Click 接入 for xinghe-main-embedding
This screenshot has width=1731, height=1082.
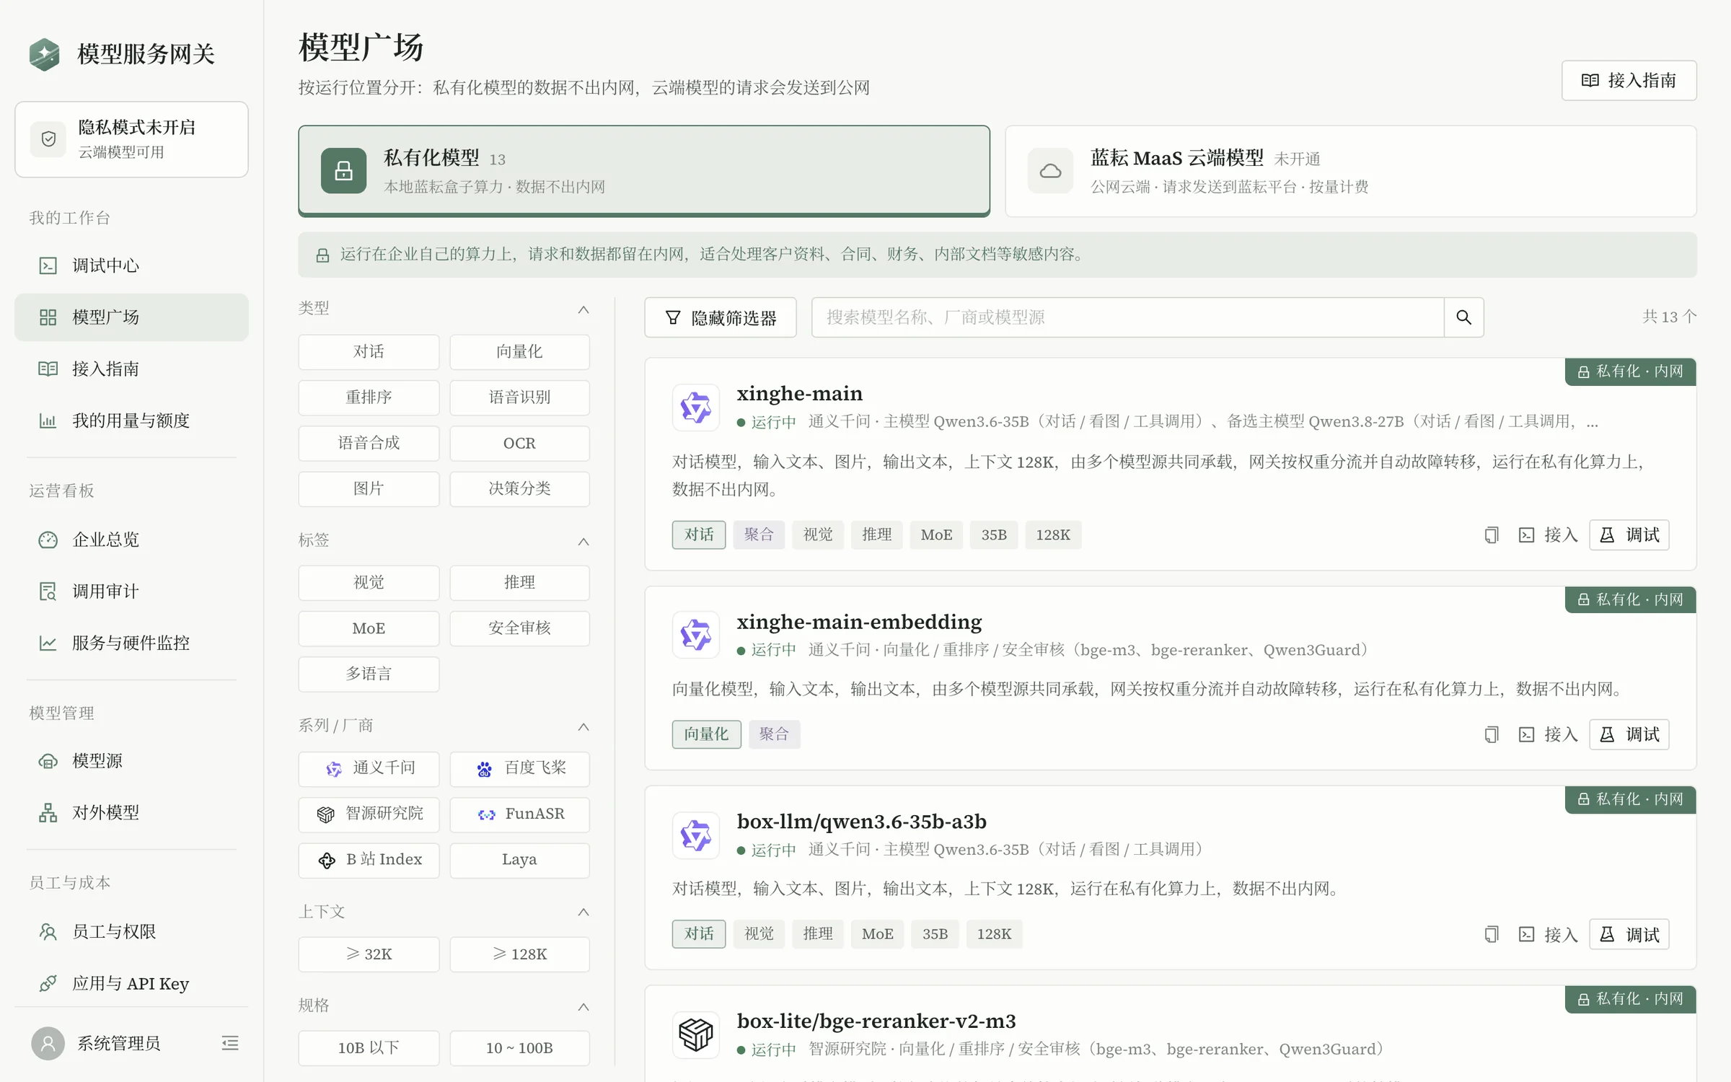[1548, 735]
